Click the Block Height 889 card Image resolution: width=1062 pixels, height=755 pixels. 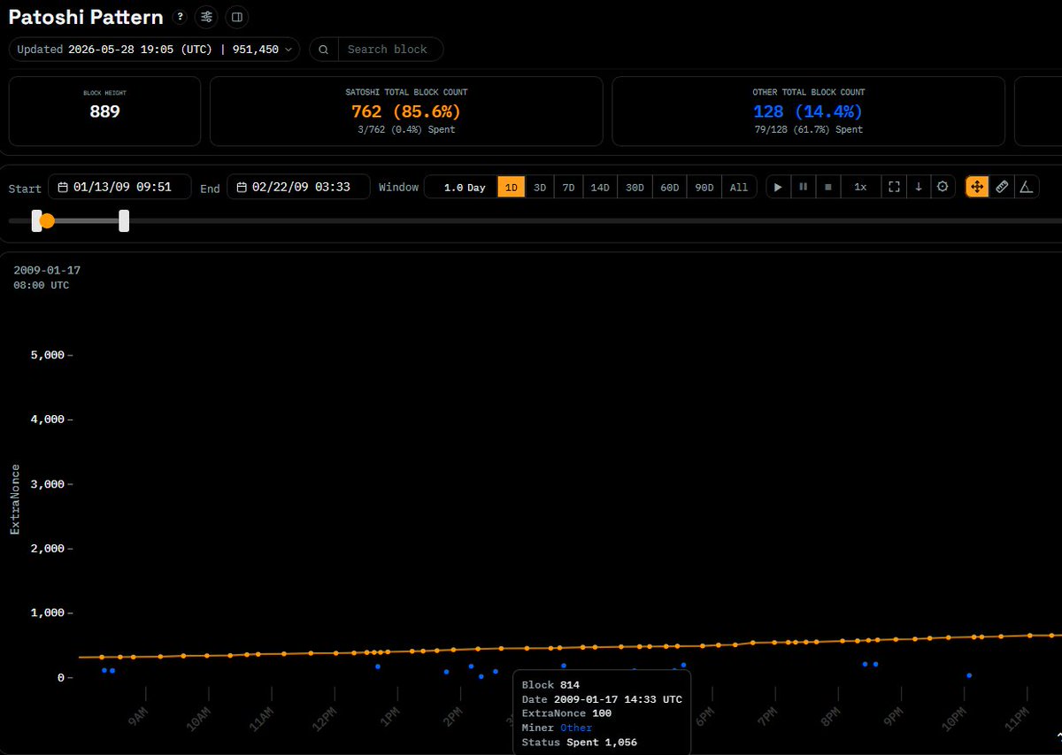(104, 112)
